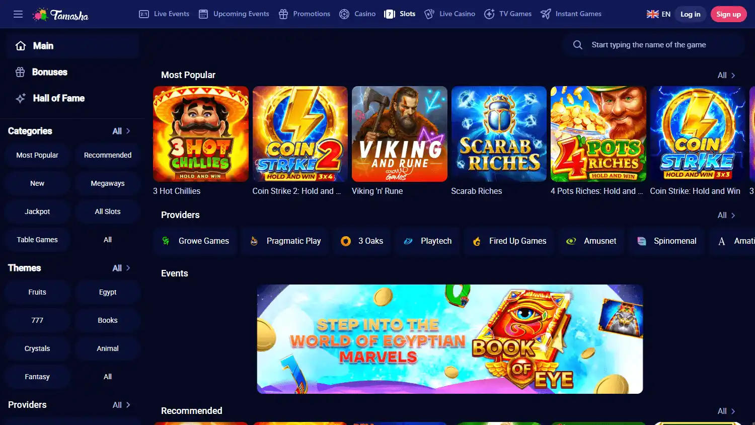Open the 3 Hot Chillies game thumbnail

(x=201, y=134)
